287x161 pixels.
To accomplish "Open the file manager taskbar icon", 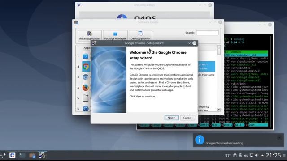I will pyautogui.click(x=32, y=155).
